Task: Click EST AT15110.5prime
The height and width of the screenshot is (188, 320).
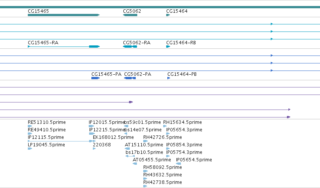Action: pos(144,145)
